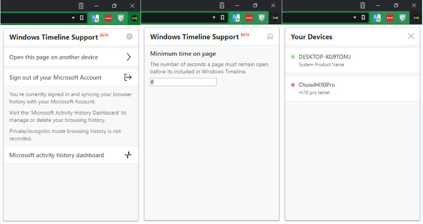Open Microsoft activity history dashboard
This screenshot has width=423, height=224.
pyautogui.click(x=71, y=155)
